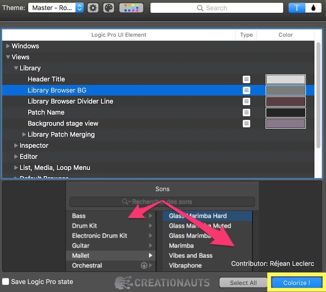The image size is (326, 292).
Task: Sort by Logic Pro UI Element column
Action: [119, 35]
